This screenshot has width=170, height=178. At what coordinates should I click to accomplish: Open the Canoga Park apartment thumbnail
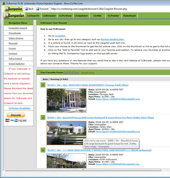tap(66, 100)
